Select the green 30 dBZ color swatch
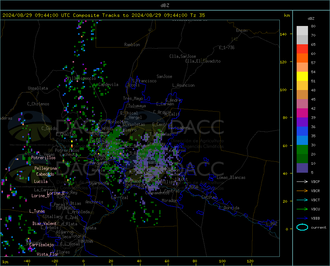 point(302,150)
